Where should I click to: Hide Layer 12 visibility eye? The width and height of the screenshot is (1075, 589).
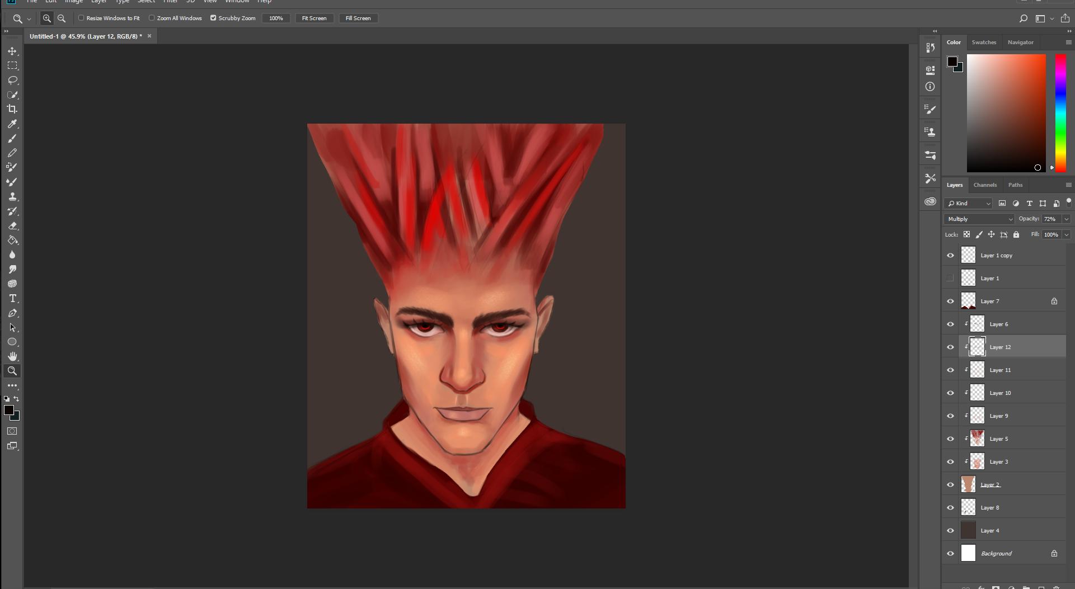[x=950, y=347]
